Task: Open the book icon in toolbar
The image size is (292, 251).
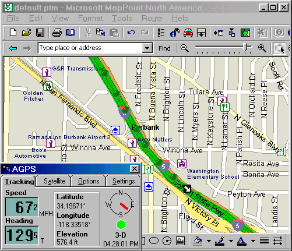Action: coord(70,33)
